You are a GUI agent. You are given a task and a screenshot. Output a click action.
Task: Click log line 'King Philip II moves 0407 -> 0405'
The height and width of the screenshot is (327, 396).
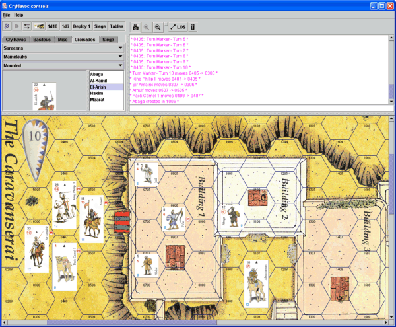[x=165, y=79]
